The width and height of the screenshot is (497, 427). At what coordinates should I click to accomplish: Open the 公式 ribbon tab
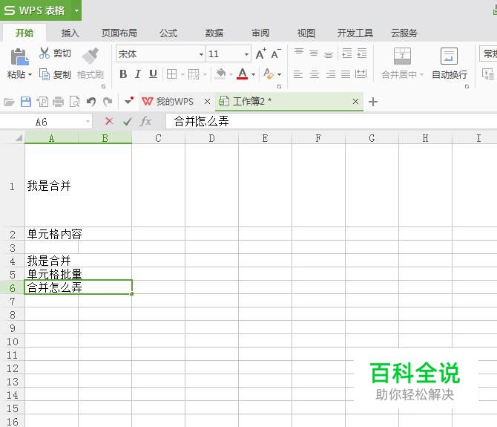tap(168, 33)
